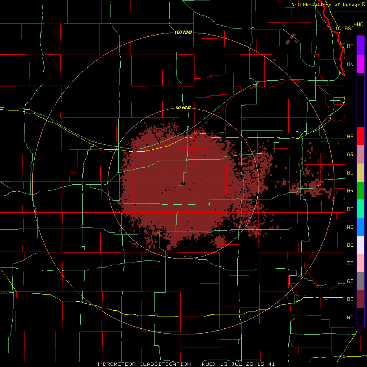Click the 'KUEX' radar site identifier
Screen dimensions: 367x367
point(209,364)
